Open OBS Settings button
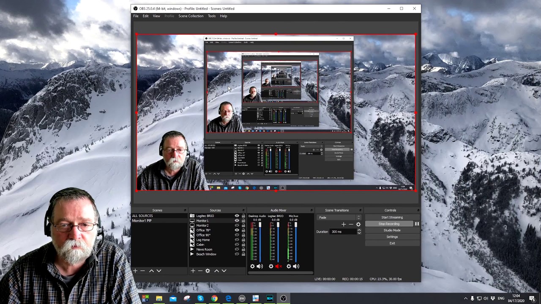 pyautogui.click(x=392, y=237)
